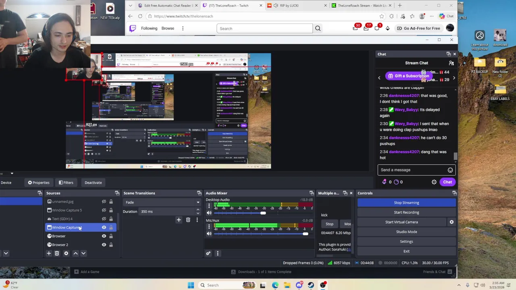
Task: Open Desktop Audio three-dot options
Action: click(209, 206)
